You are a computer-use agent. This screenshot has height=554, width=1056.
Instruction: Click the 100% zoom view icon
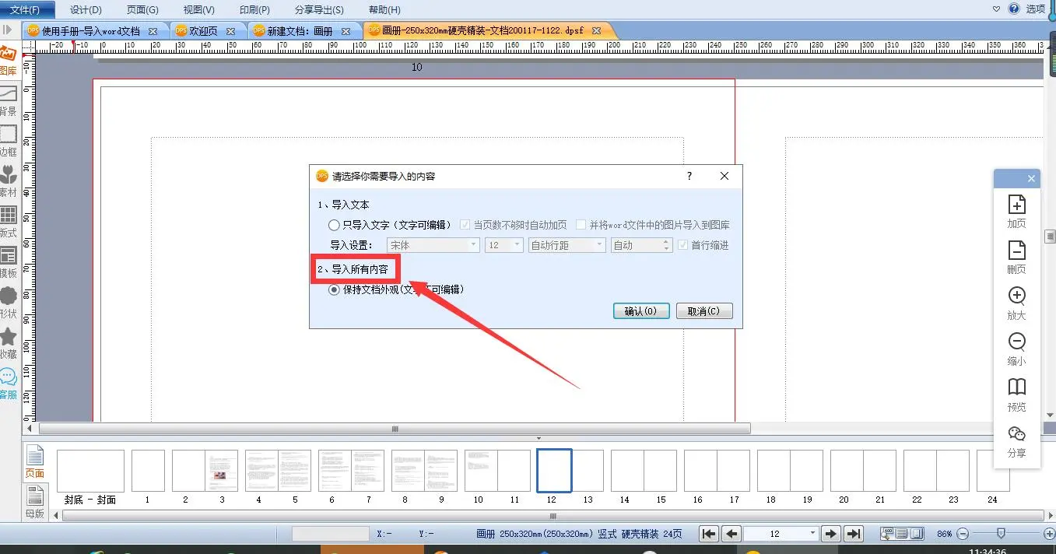(887, 534)
